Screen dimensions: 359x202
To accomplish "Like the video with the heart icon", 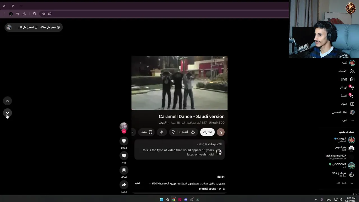I will pyautogui.click(x=124, y=141).
